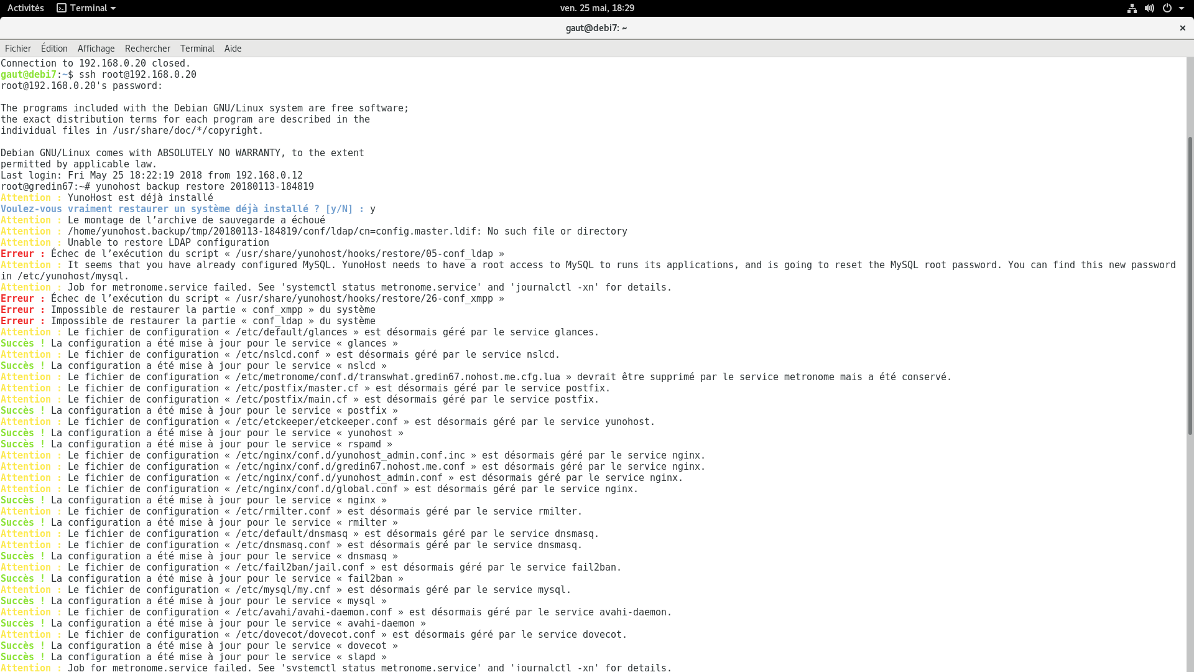Click the network status icon
Viewport: 1194px width, 672px height.
[x=1132, y=8]
